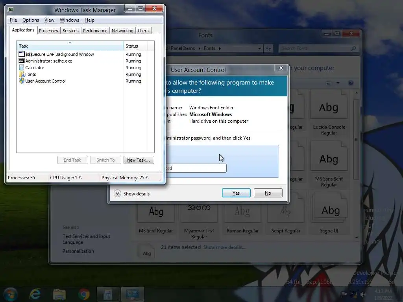This screenshot has width=403, height=302.
Task: Open the Options menu in Task Manager
Action: point(31,20)
